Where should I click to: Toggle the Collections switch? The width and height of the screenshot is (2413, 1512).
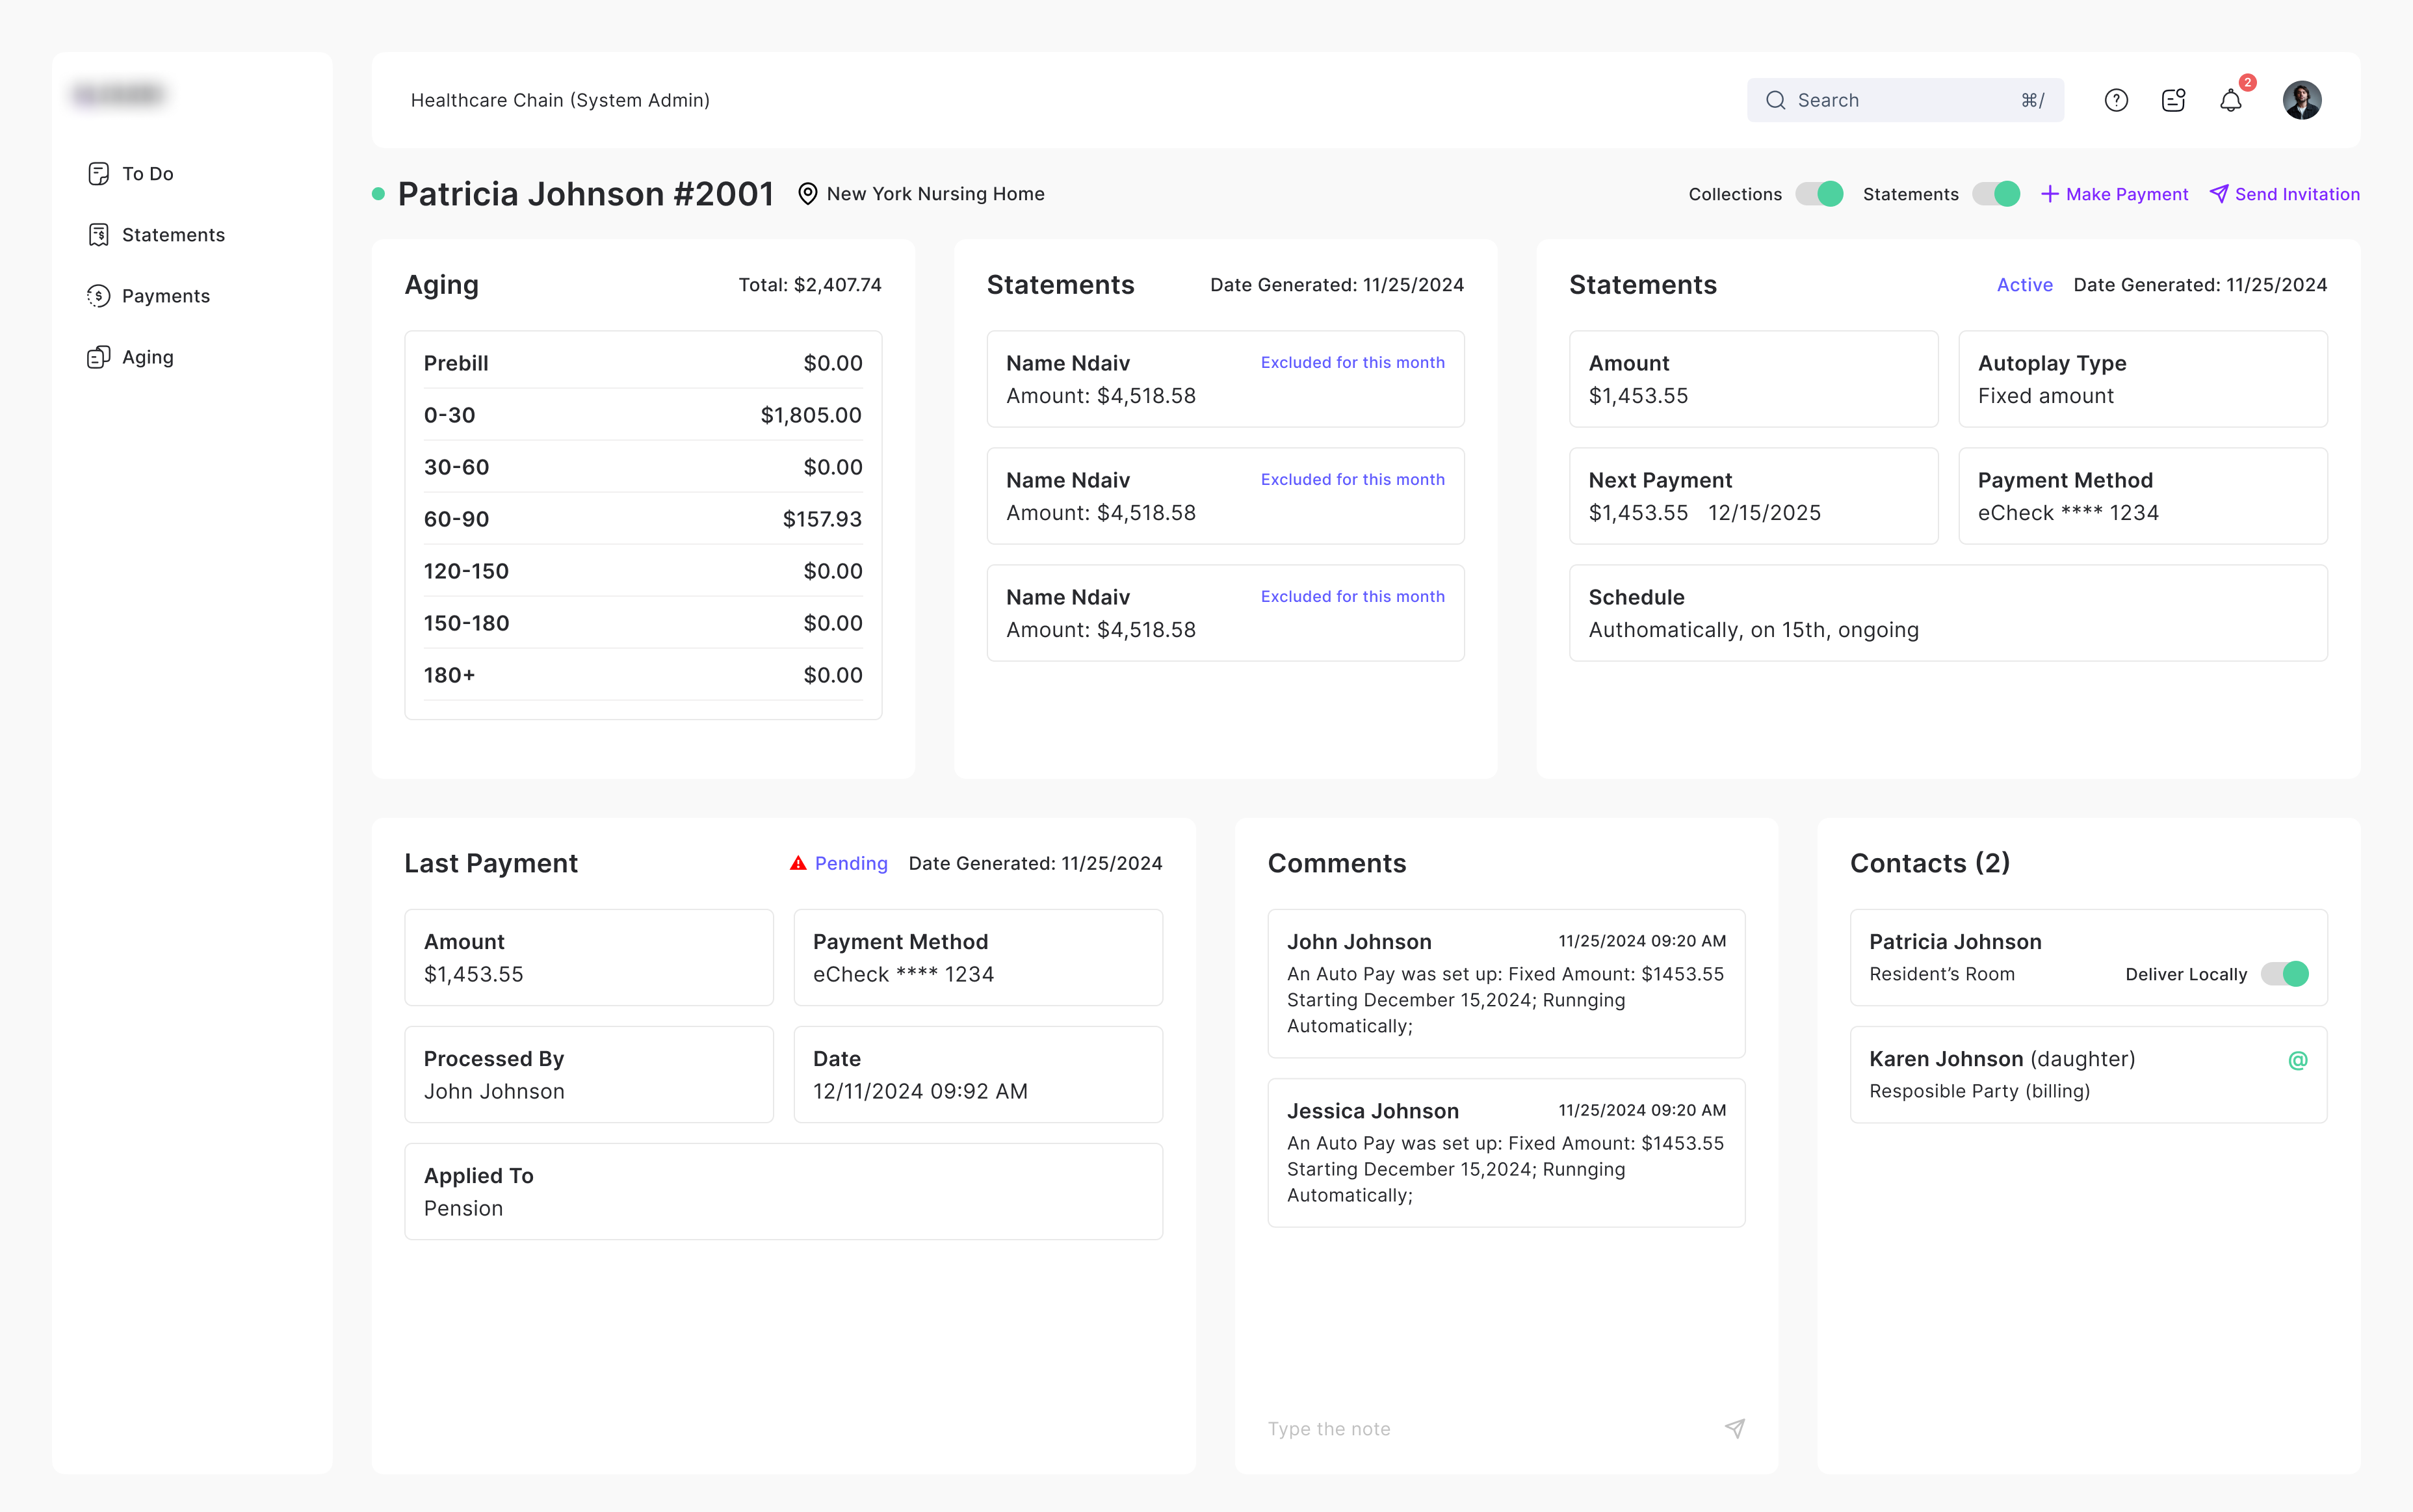coord(1819,194)
